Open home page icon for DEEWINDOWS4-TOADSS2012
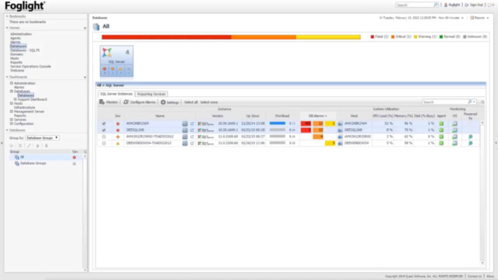This screenshot has height=280, width=498. point(185,143)
